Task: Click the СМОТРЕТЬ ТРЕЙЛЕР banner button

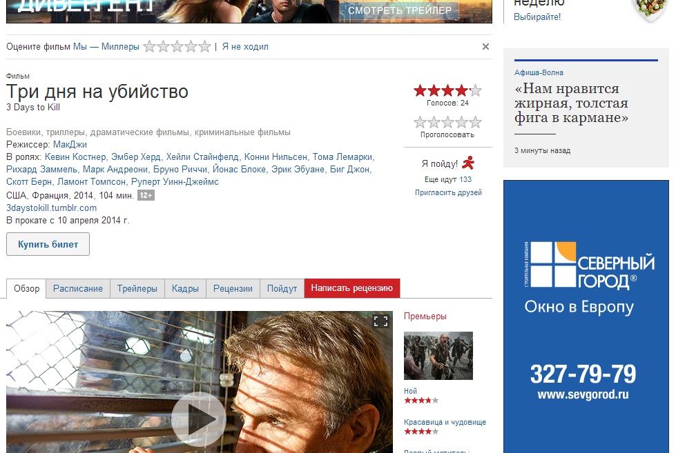Action: pos(400,10)
